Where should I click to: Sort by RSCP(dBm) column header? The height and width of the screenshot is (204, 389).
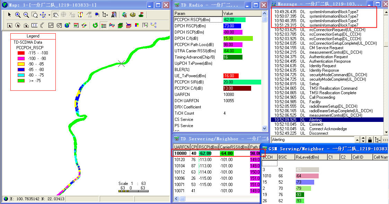coord(209,147)
